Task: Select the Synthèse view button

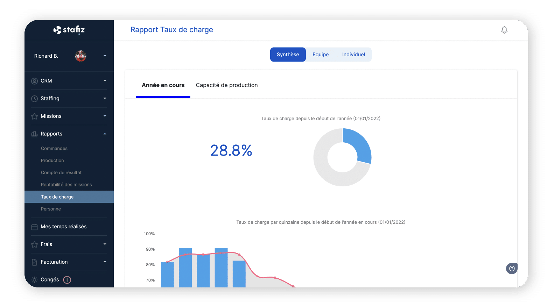Action: pyautogui.click(x=288, y=55)
